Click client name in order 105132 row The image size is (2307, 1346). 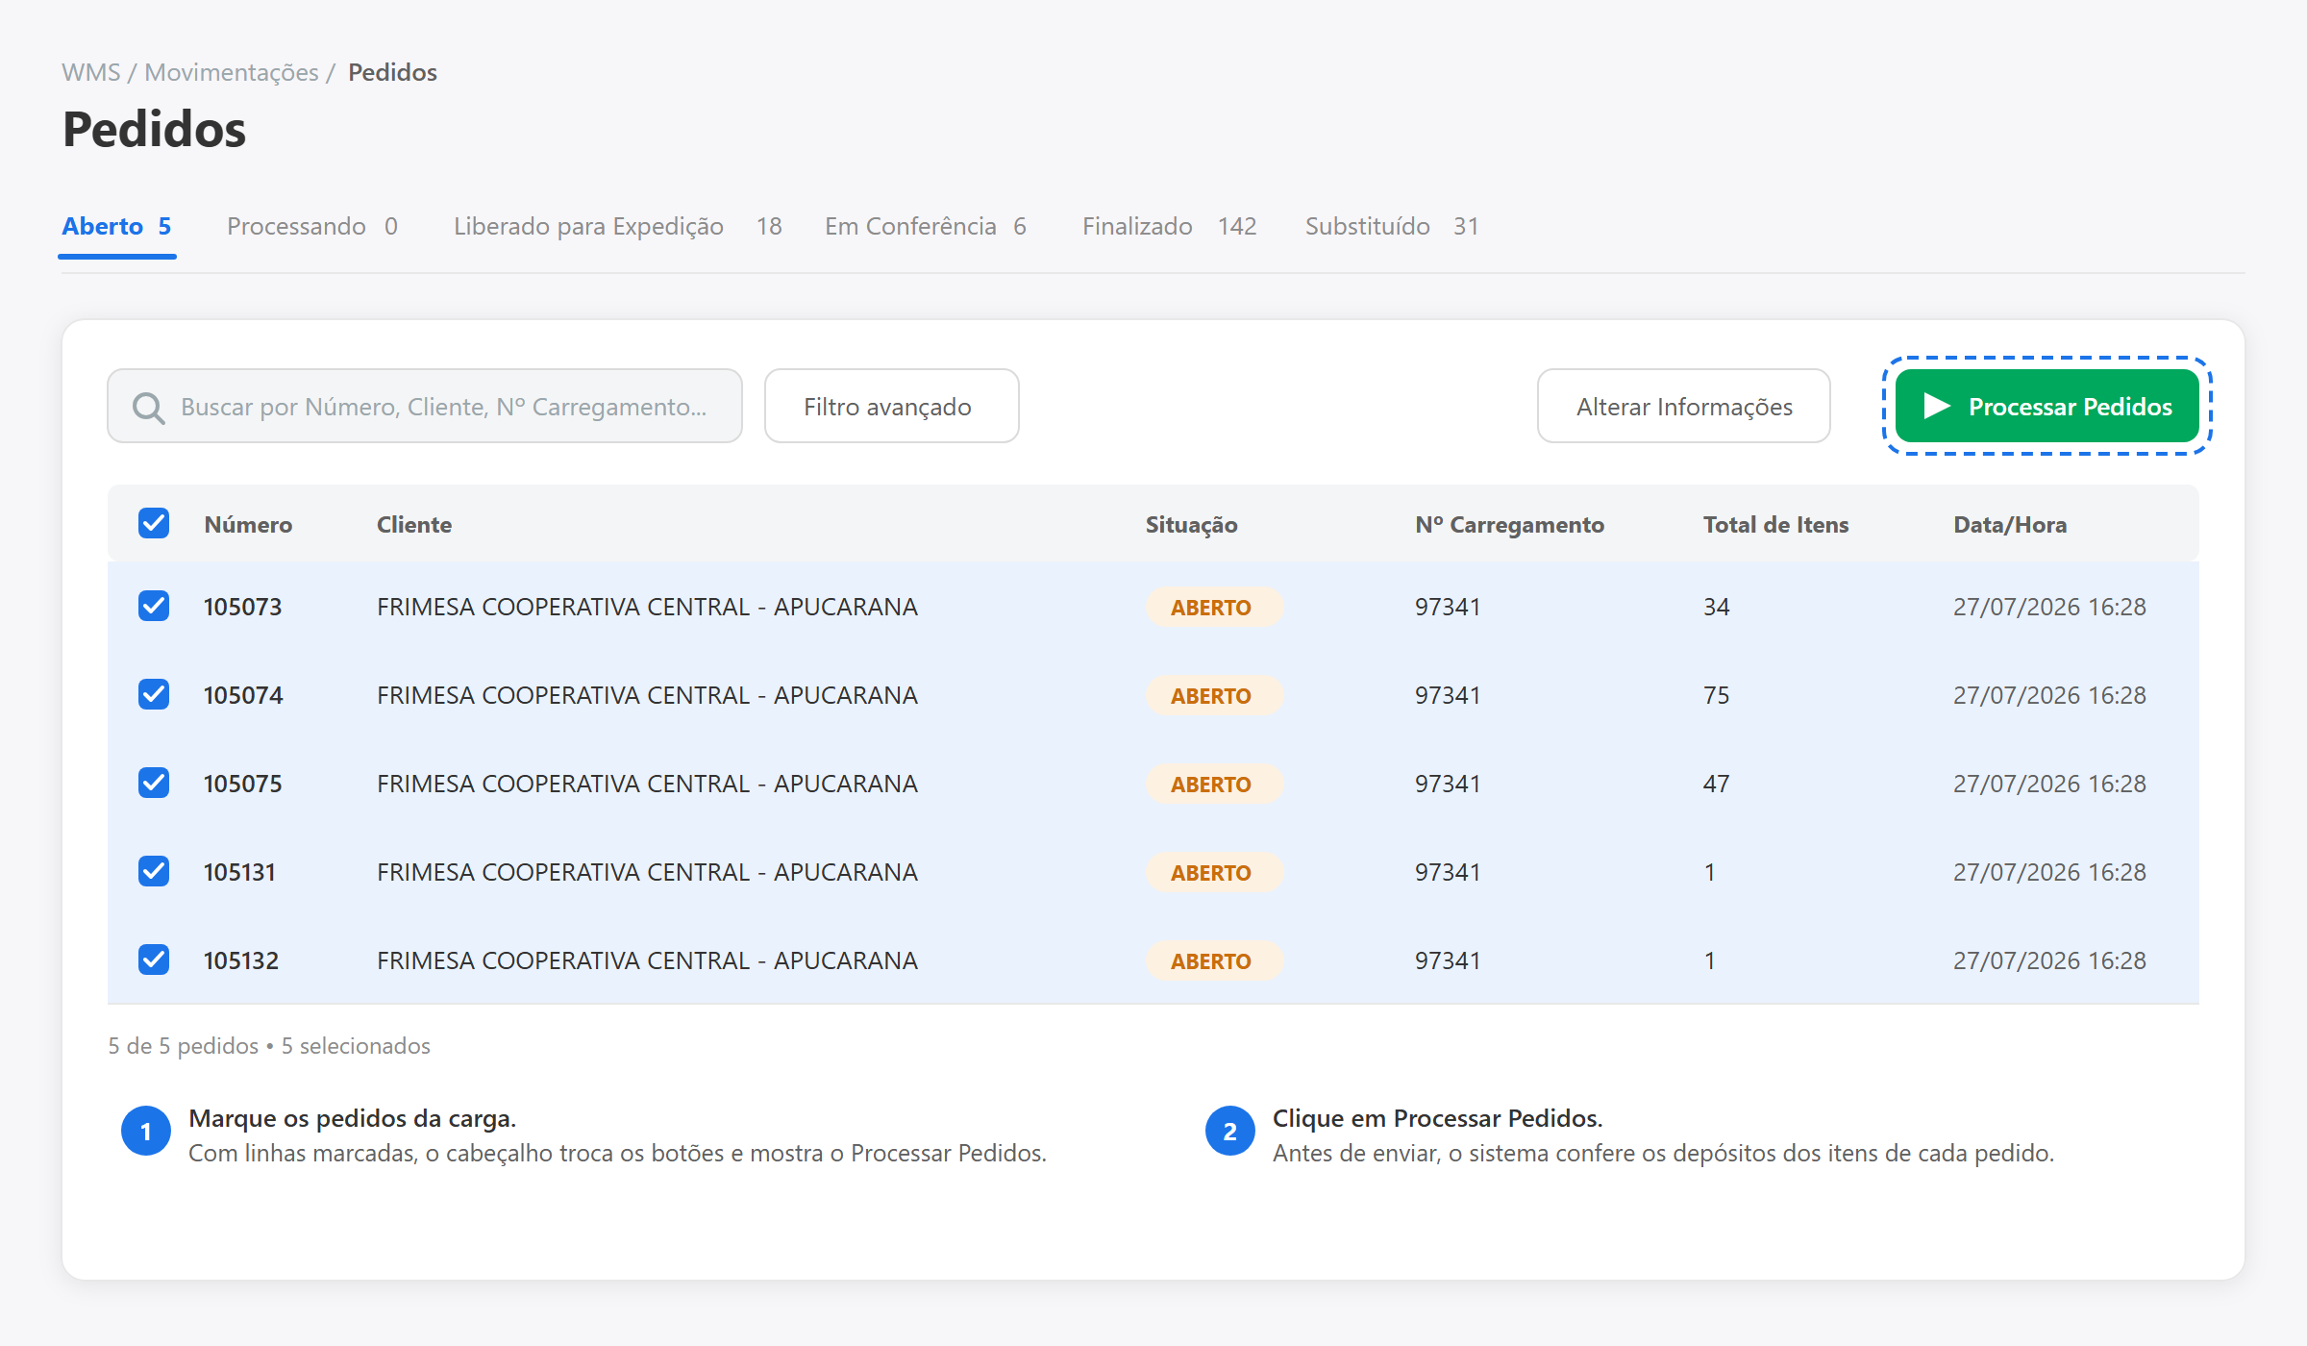pyautogui.click(x=647, y=961)
